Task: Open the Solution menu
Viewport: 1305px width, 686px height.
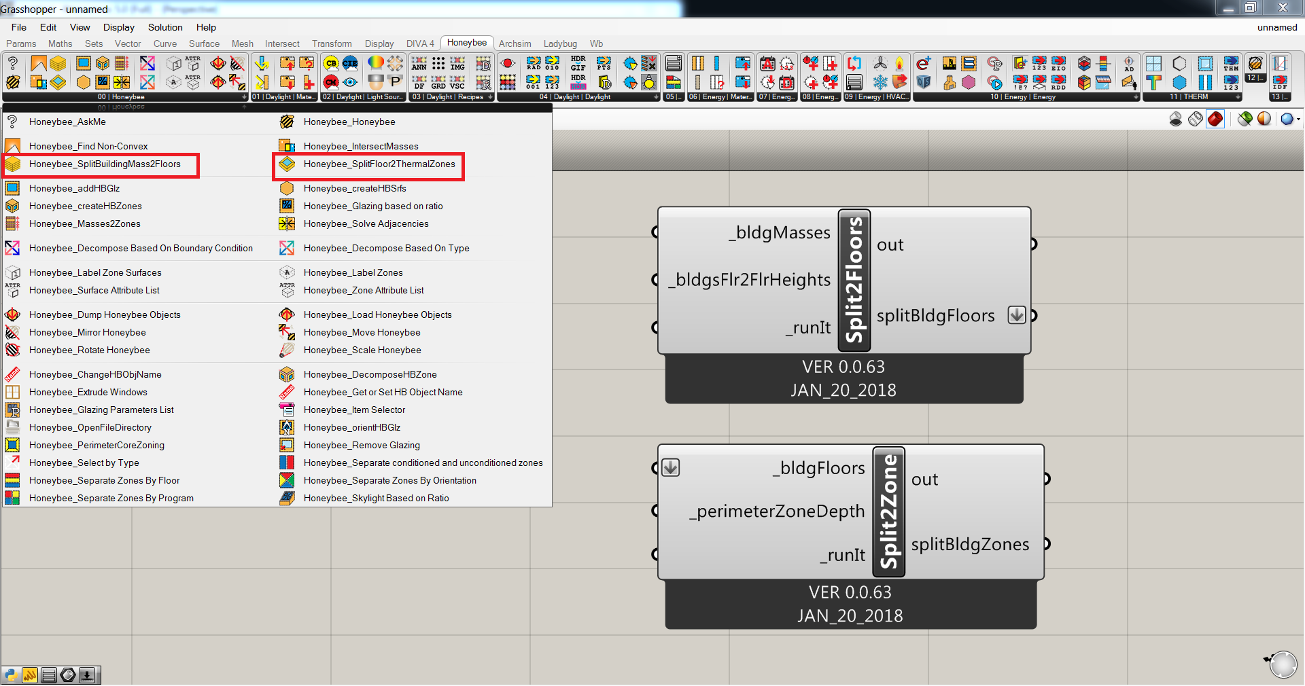Action: pos(165,27)
